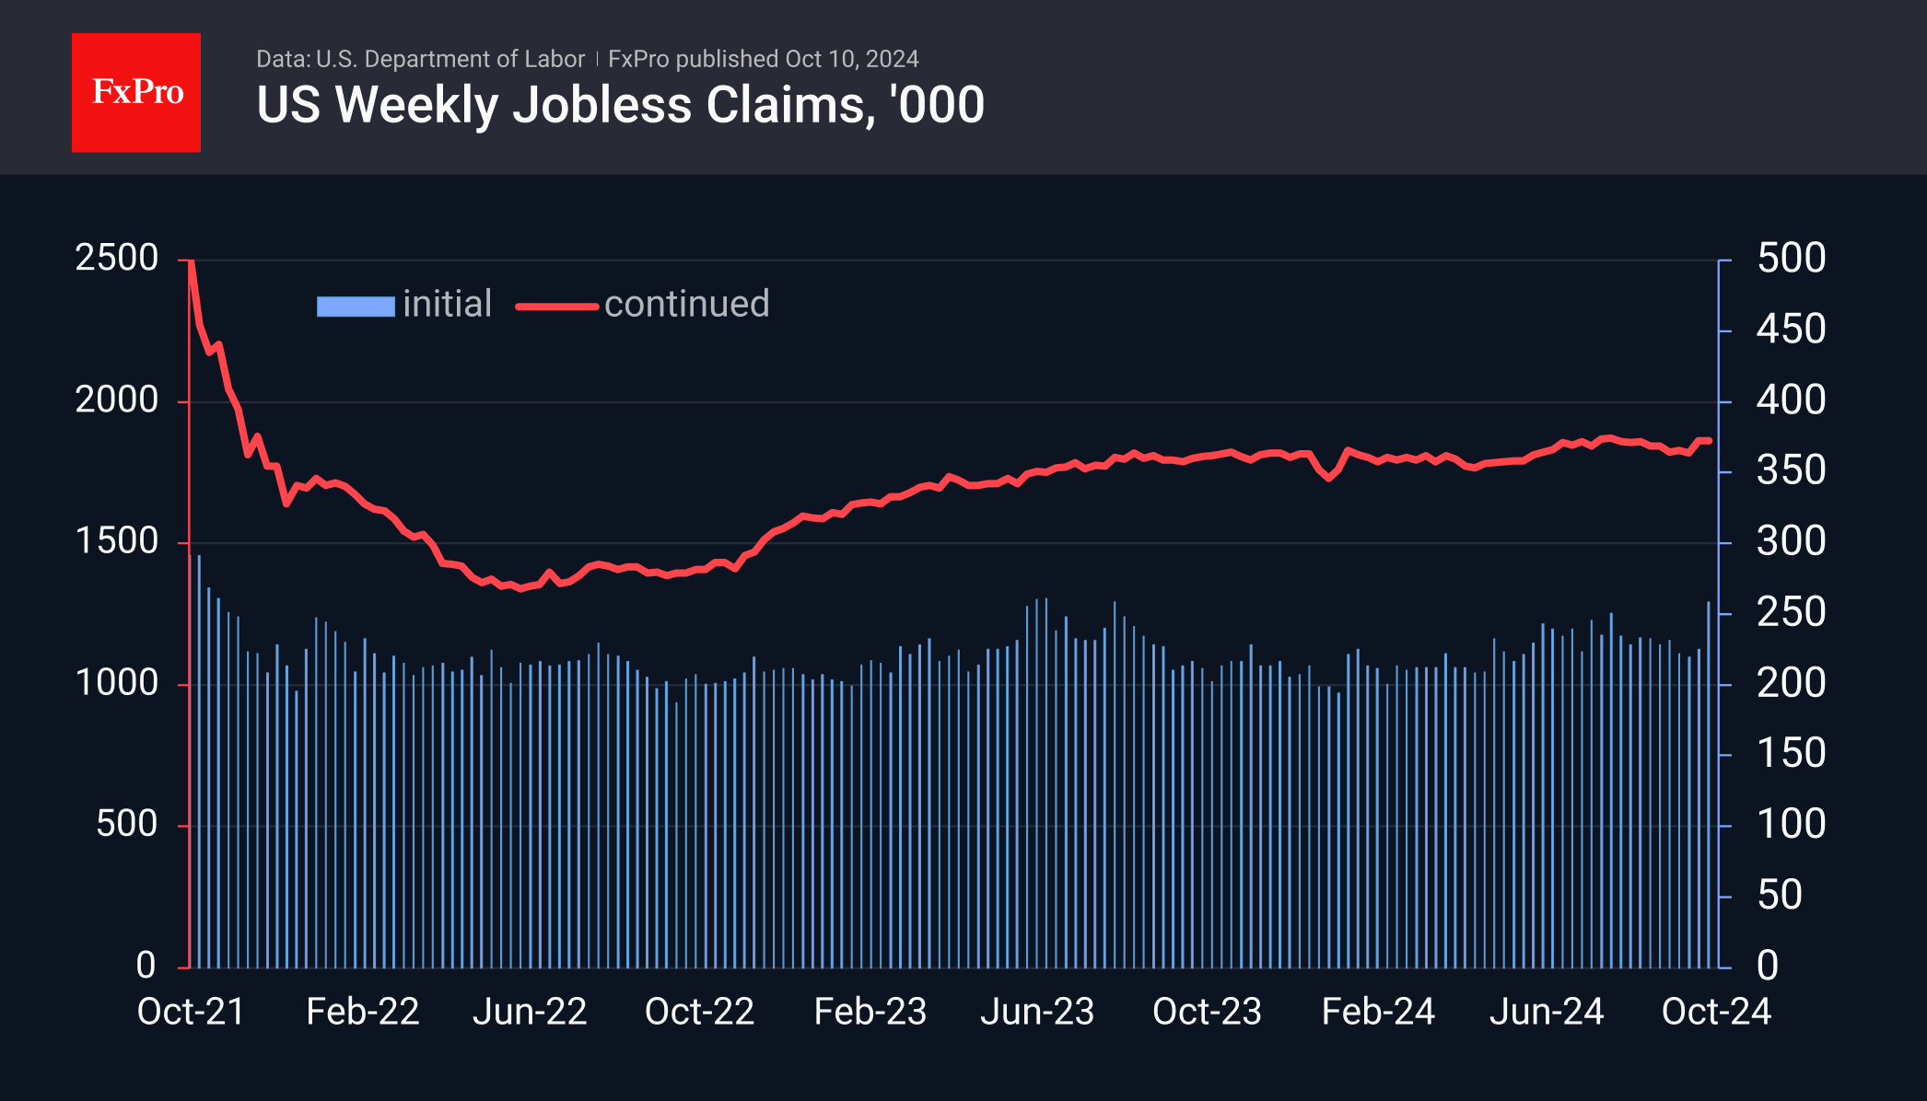Screen dimensions: 1927x1101
Task: Click the Oct-23 x-axis label
Action: tap(1207, 1012)
